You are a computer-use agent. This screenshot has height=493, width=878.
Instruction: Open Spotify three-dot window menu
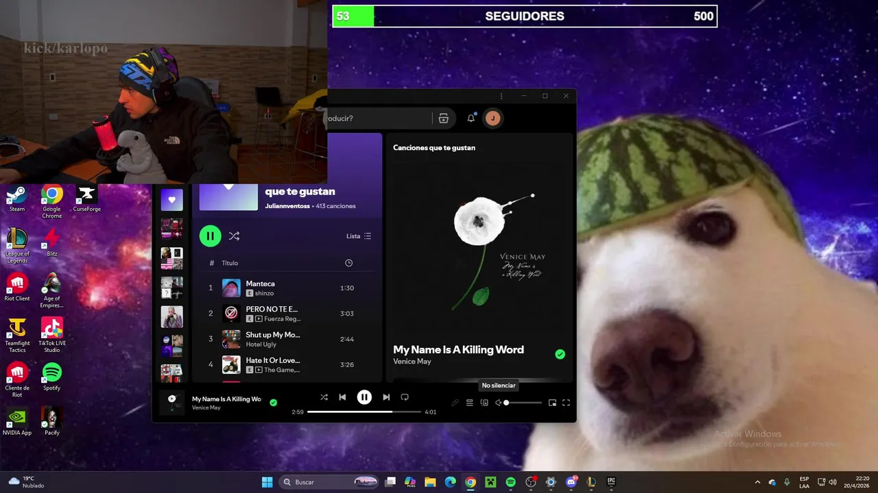pyautogui.click(x=501, y=96)
